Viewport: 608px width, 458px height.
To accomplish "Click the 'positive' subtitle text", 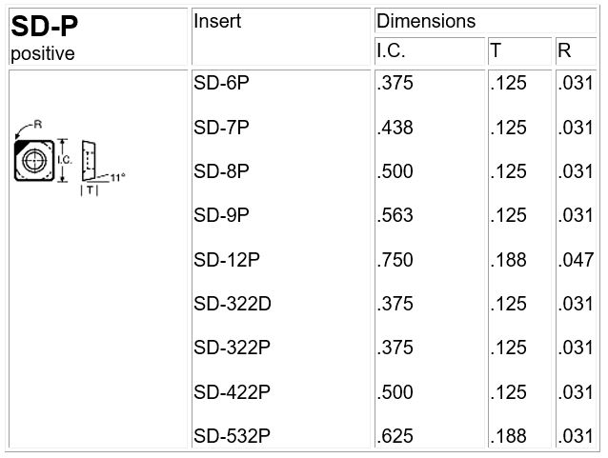I will 43,53.
